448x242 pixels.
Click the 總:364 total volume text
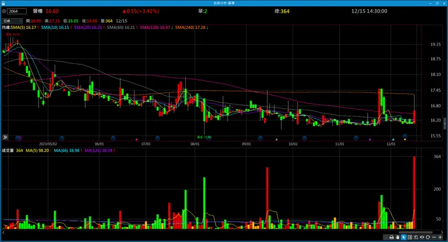tap(282, 11)
